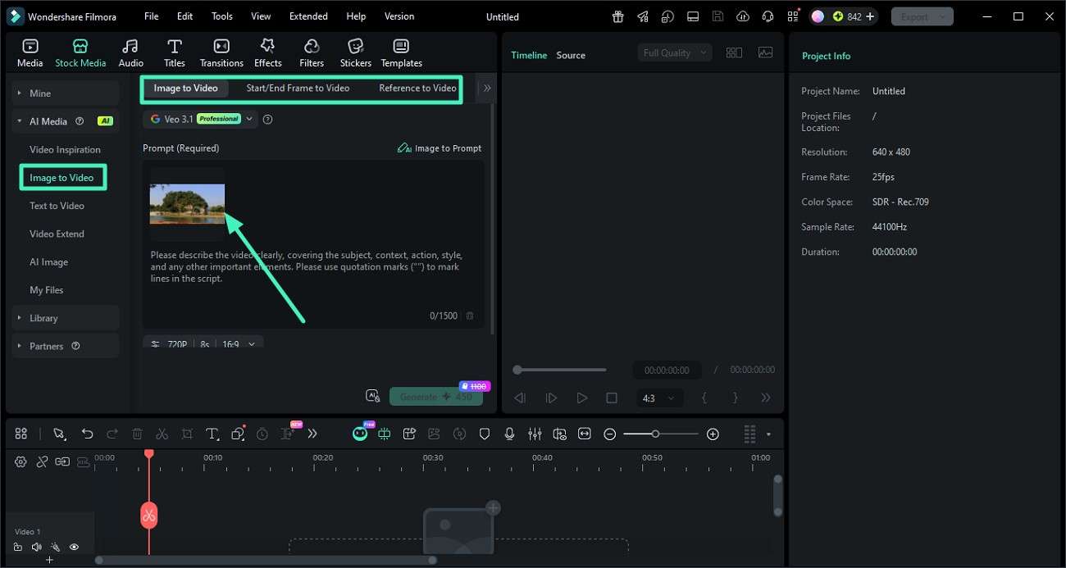Click the help icon next to Veo 3.1

pos(267,120)
